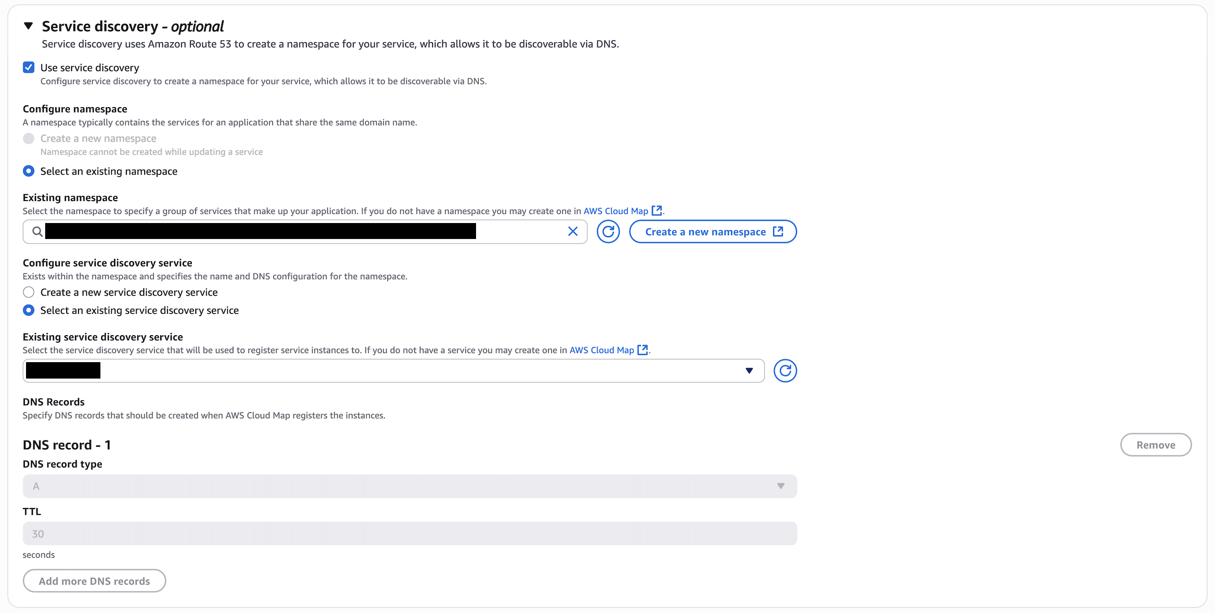Clear the existing namespace search field
1215x613 pixels.
pos(573,231)
